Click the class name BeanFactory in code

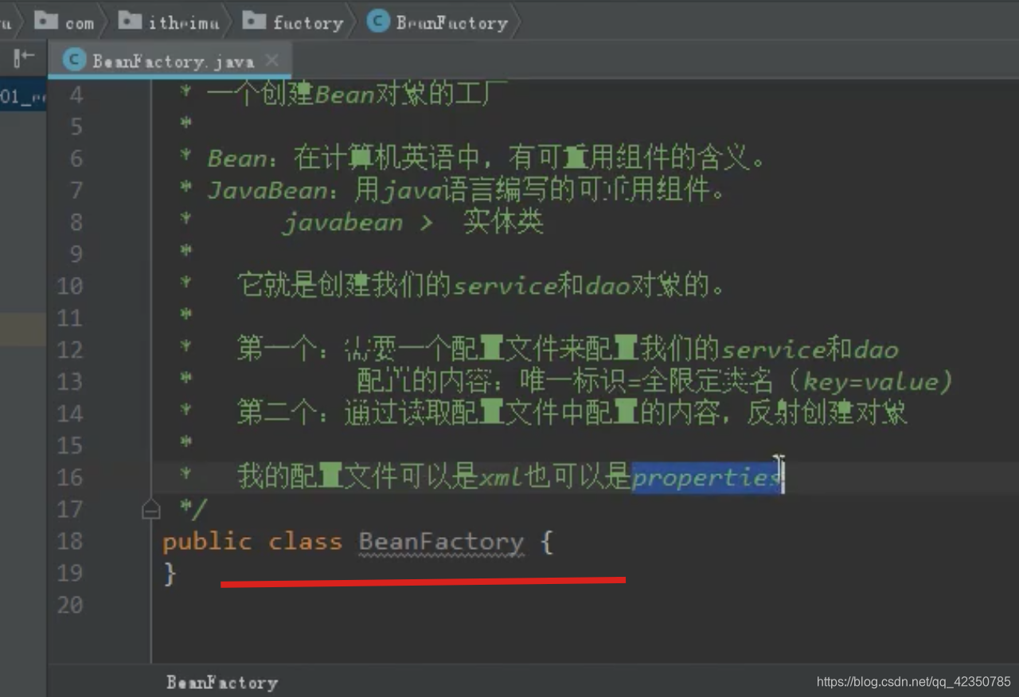pyautogui.click(x=441, y=542)
